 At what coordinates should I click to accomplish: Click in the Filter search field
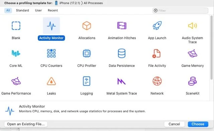pyautogui.click(x=180, y=10)
